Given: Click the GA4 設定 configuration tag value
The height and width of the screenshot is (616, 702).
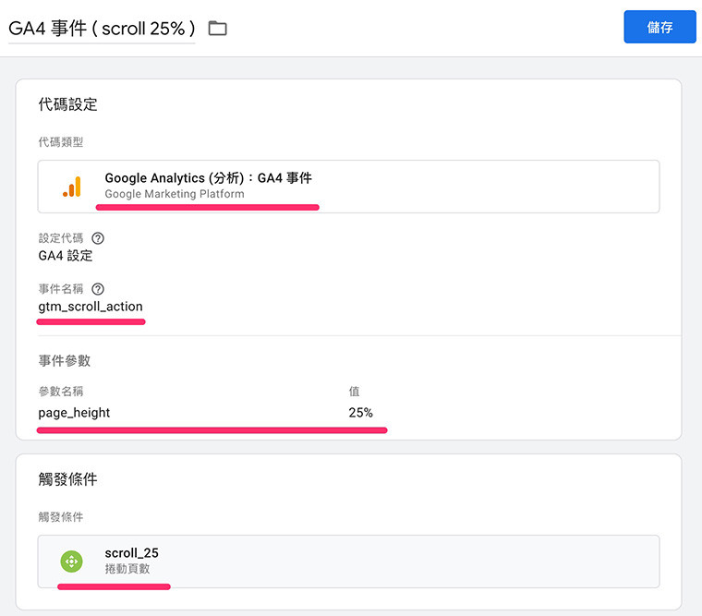Looking at the screenshot, I should (65, 256).
